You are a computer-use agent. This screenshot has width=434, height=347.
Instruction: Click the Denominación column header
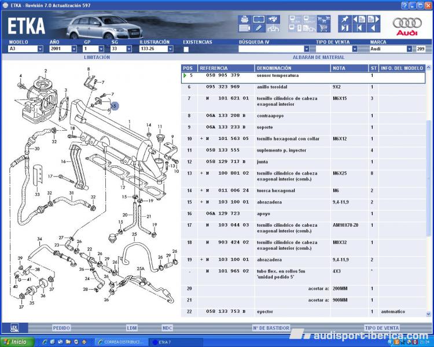(x=292, y=68)
